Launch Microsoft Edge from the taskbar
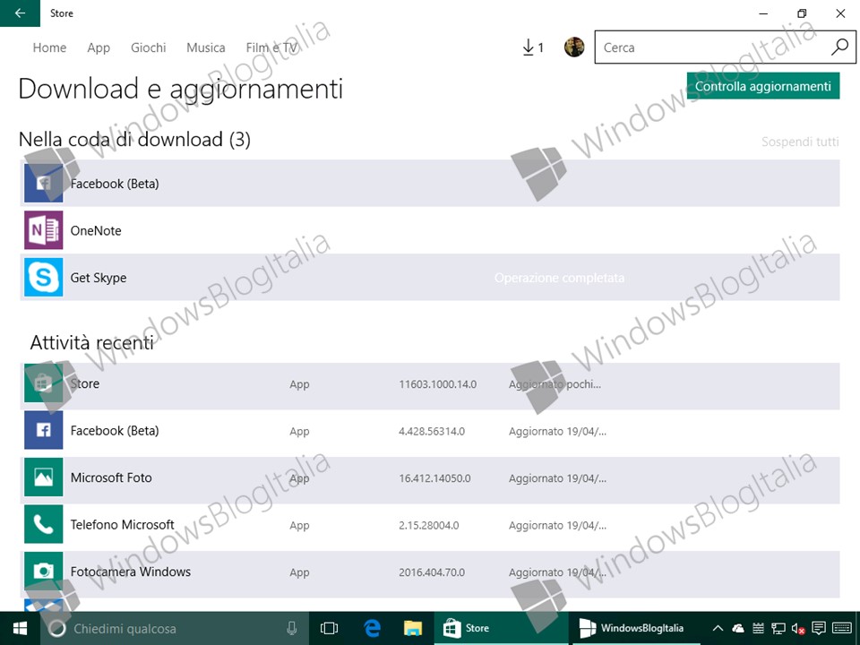 [x=372, y=628]
